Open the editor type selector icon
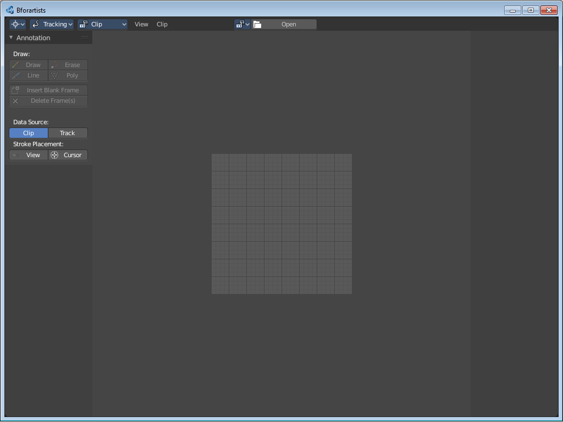 click(17, 24)
